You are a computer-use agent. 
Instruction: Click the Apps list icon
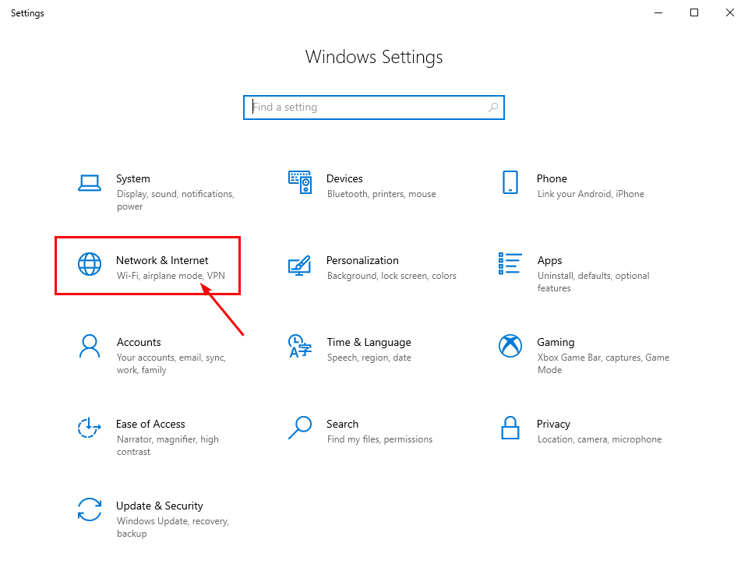click(510, 264)
